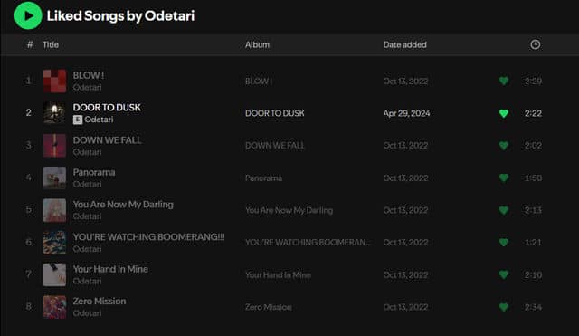Sort tracks by Title column header
The image size is (579, 336).
(x=51, y=44)
